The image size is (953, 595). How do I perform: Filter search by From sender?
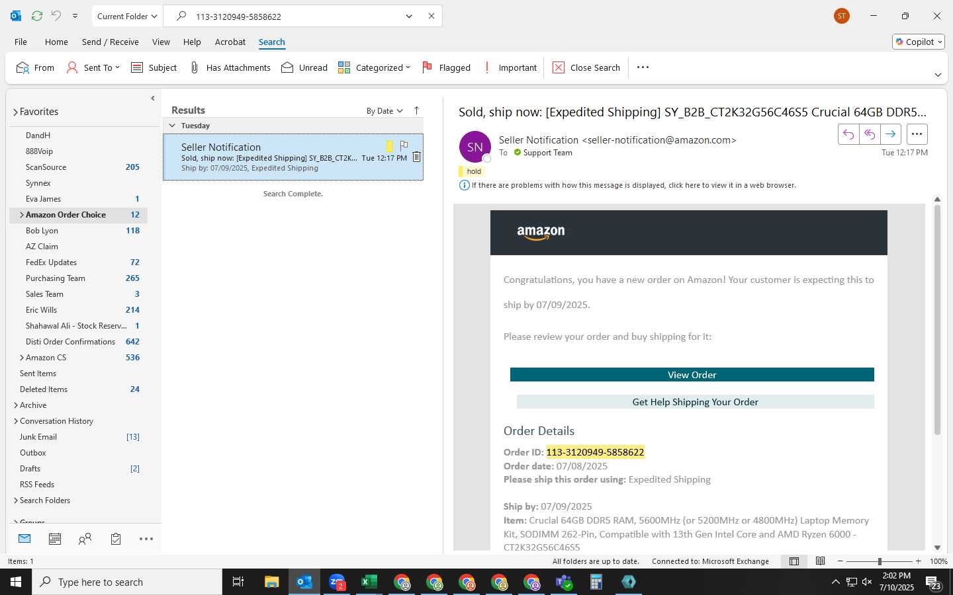(35, 67)
